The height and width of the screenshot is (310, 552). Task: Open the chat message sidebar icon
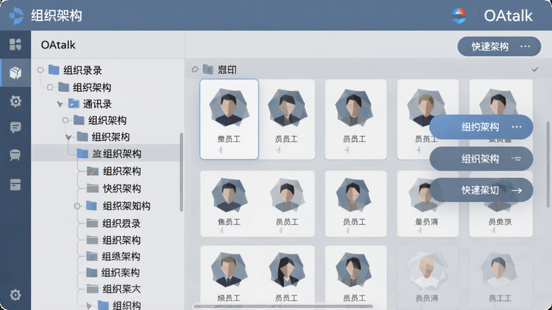[15, 127]
